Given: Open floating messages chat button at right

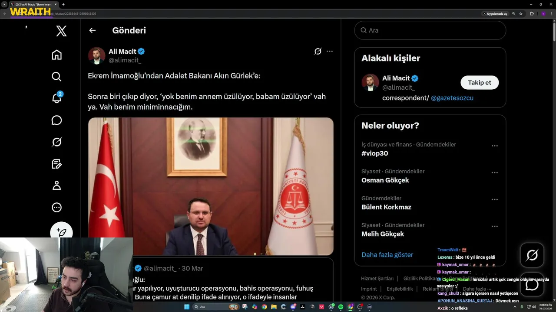Looking at the screenshot, I should coord(532,285).
